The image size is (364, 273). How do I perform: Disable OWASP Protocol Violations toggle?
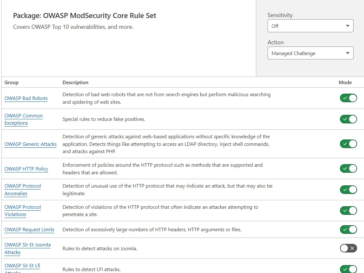click(x=348, y=210)
